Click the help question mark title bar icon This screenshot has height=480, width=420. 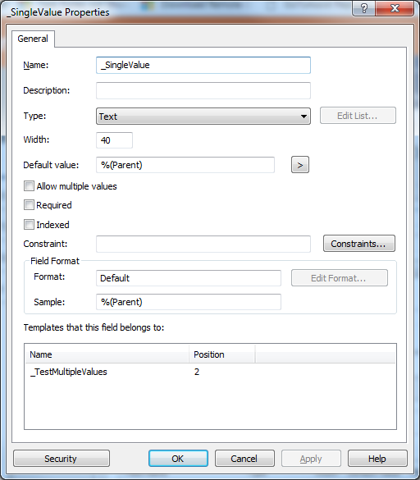(x=363, y=8)
